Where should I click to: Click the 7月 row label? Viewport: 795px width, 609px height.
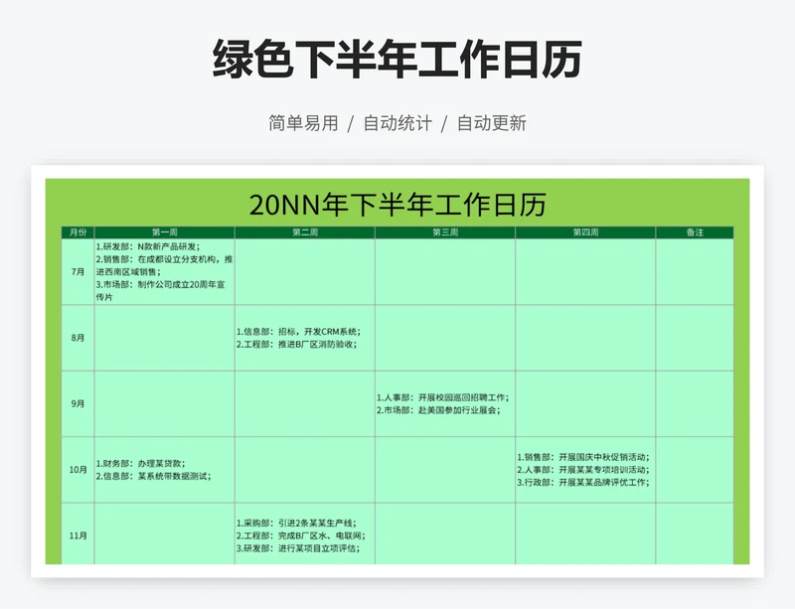point(79,272)
